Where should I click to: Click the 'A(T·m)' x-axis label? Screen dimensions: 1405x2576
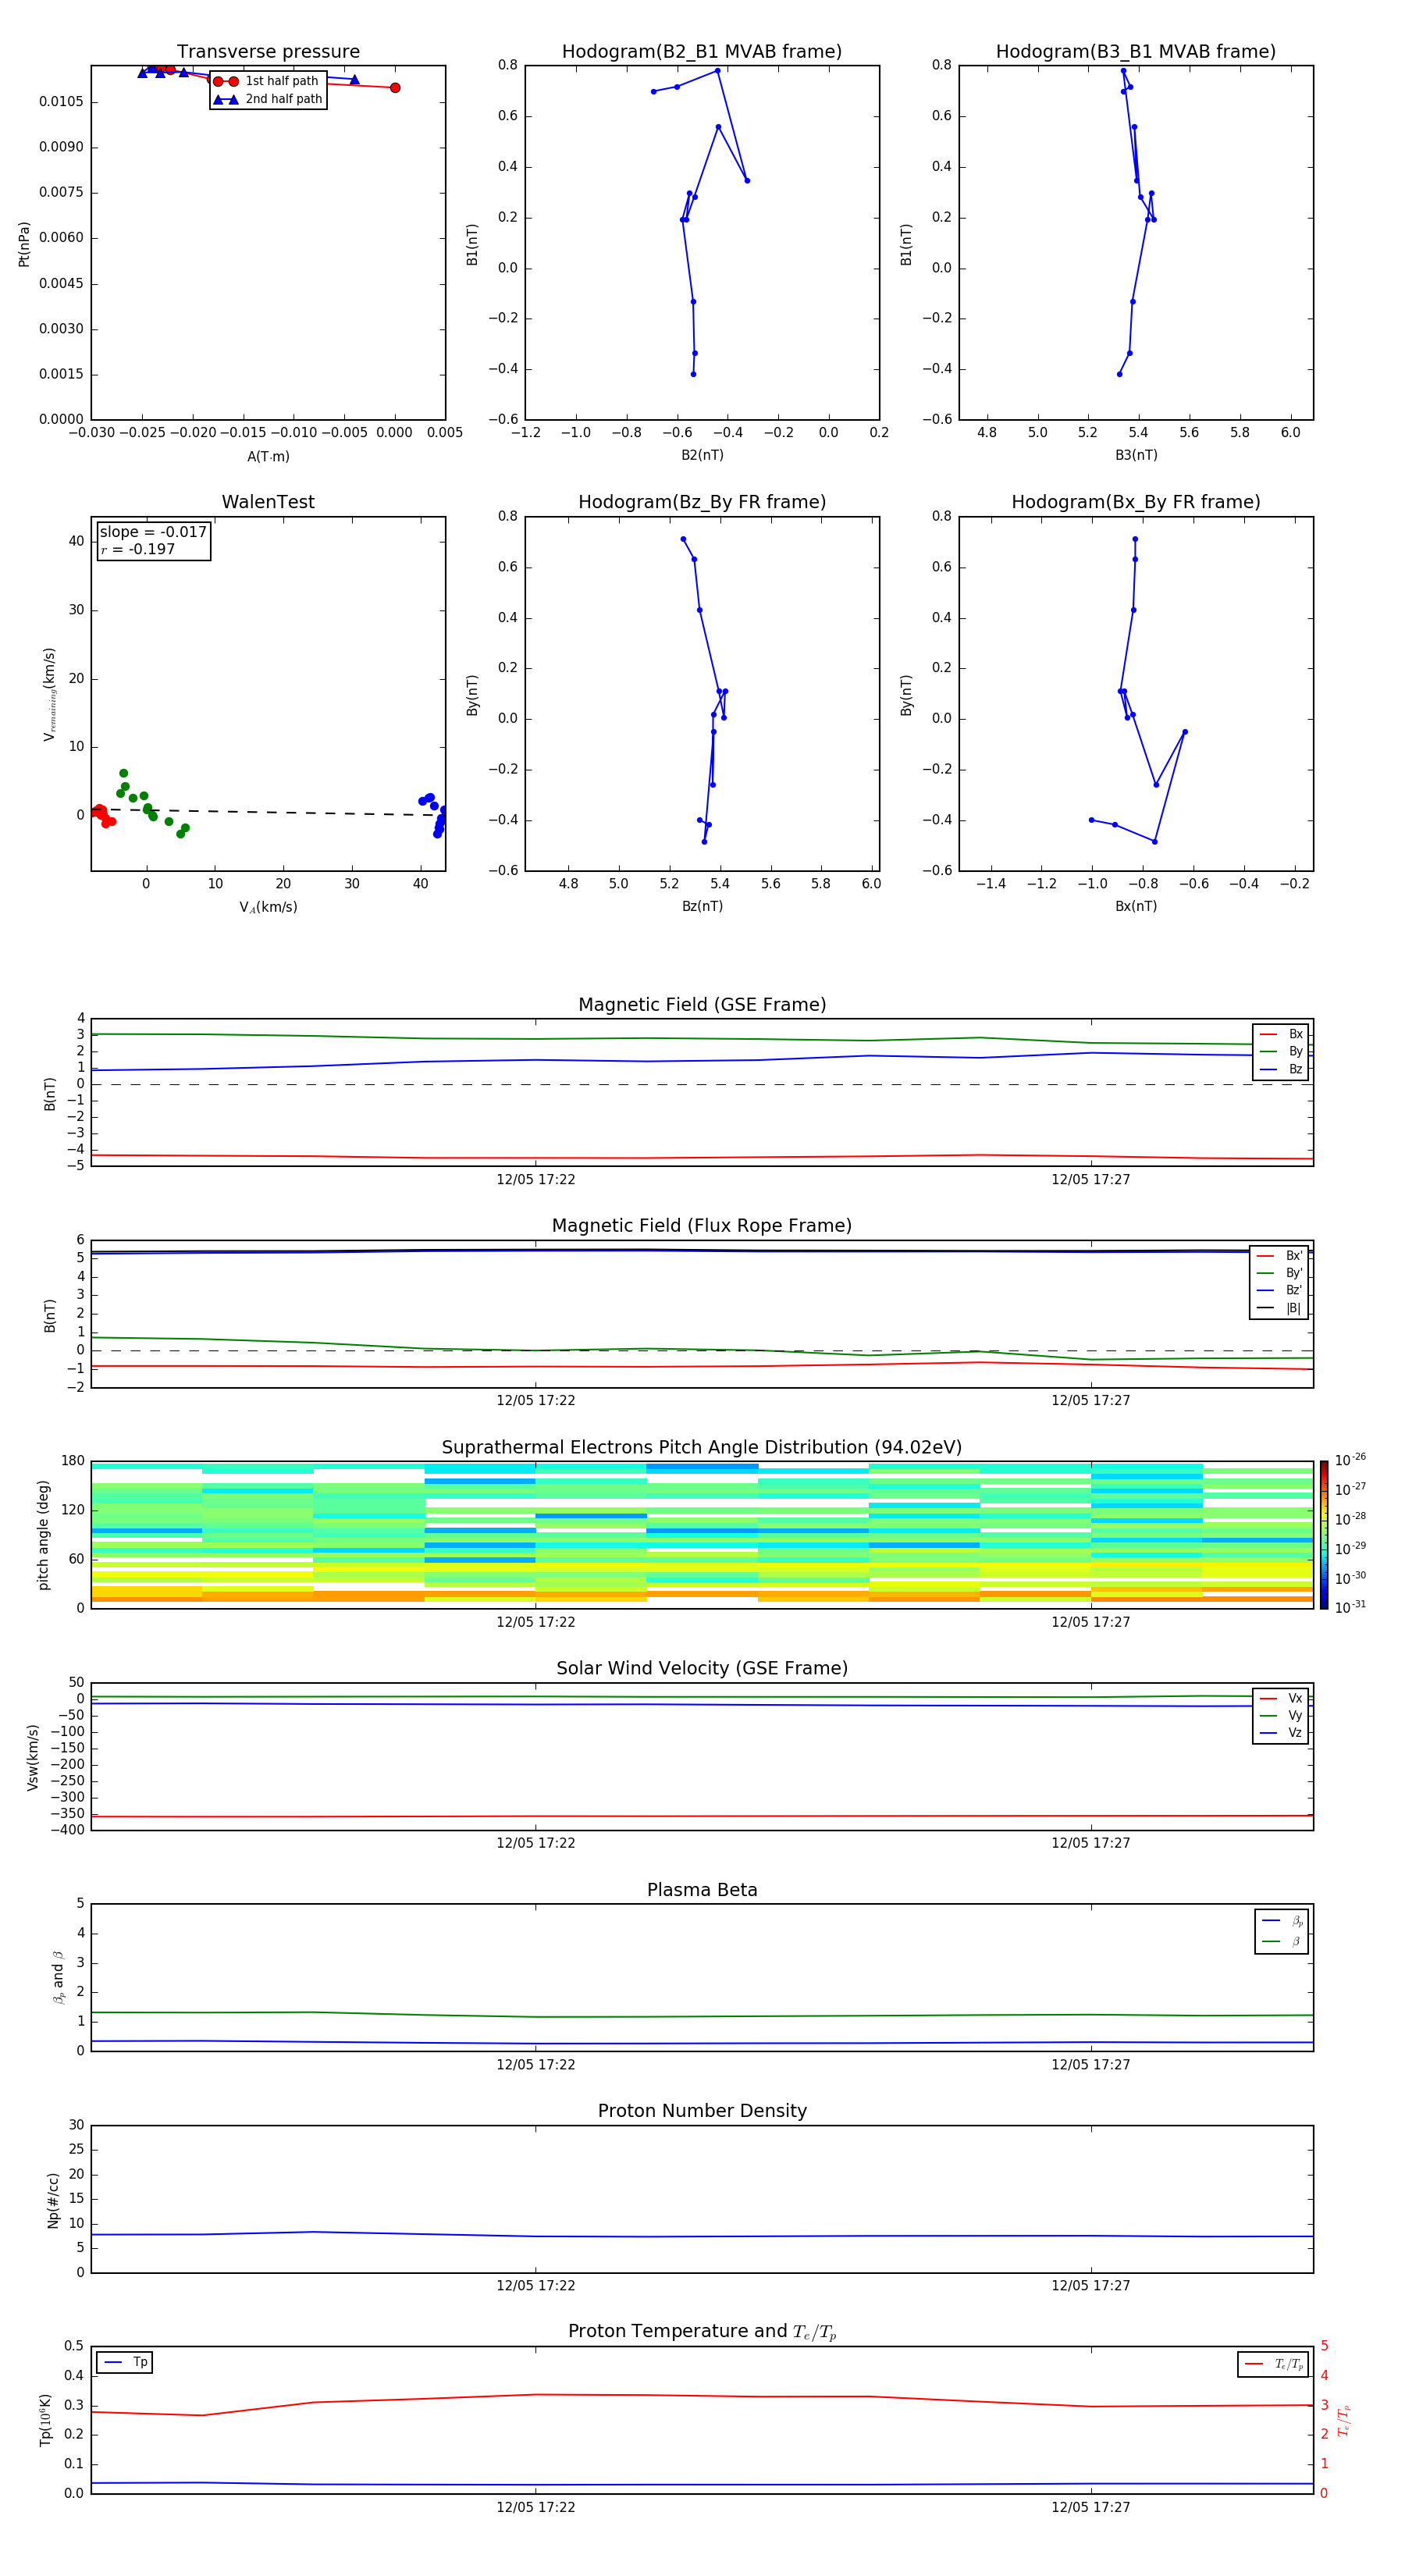pyautogui.click(x=268, y=457)
